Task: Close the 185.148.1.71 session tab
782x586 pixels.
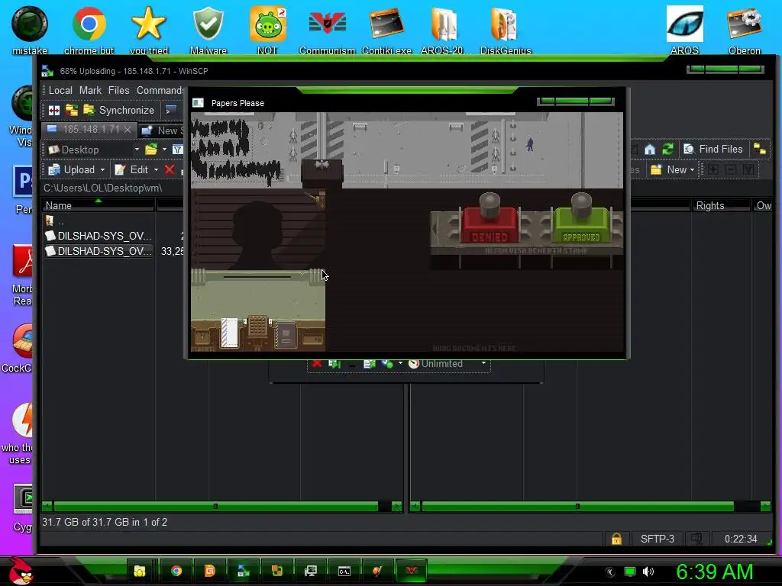Action: (128, 130)
